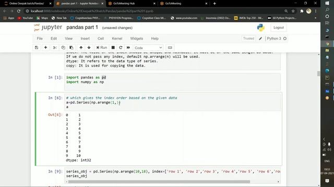Open the 60 Python Projects bookmark
Screen dimensions: 334x187
(x=282, y=18)
